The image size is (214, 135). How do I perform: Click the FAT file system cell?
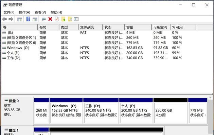click(83, 32)
